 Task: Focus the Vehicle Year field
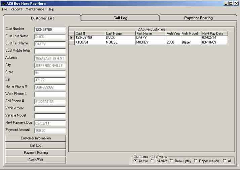click(50, 109)
